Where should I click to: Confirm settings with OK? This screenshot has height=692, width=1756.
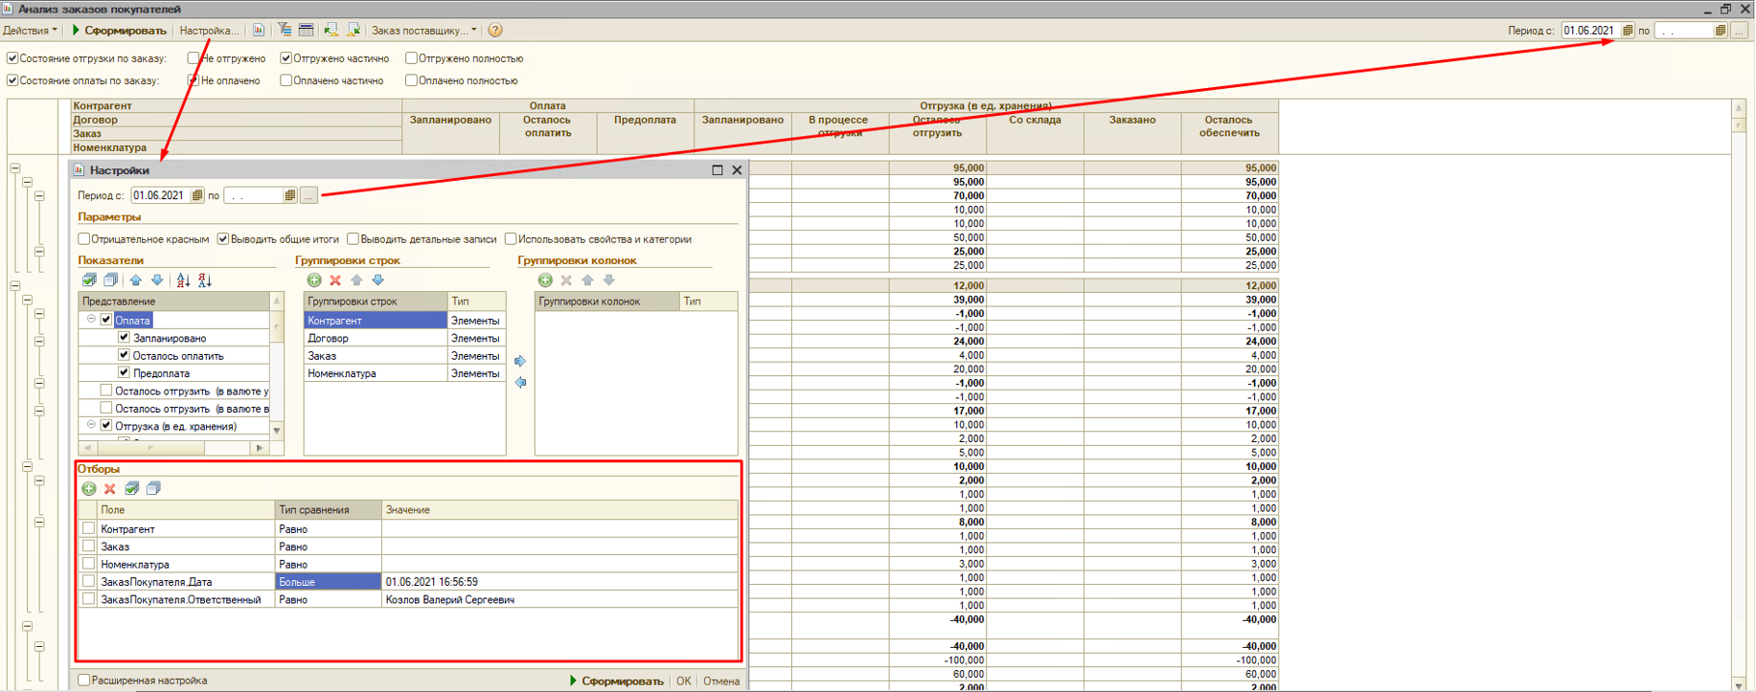[x=683, y=681]
